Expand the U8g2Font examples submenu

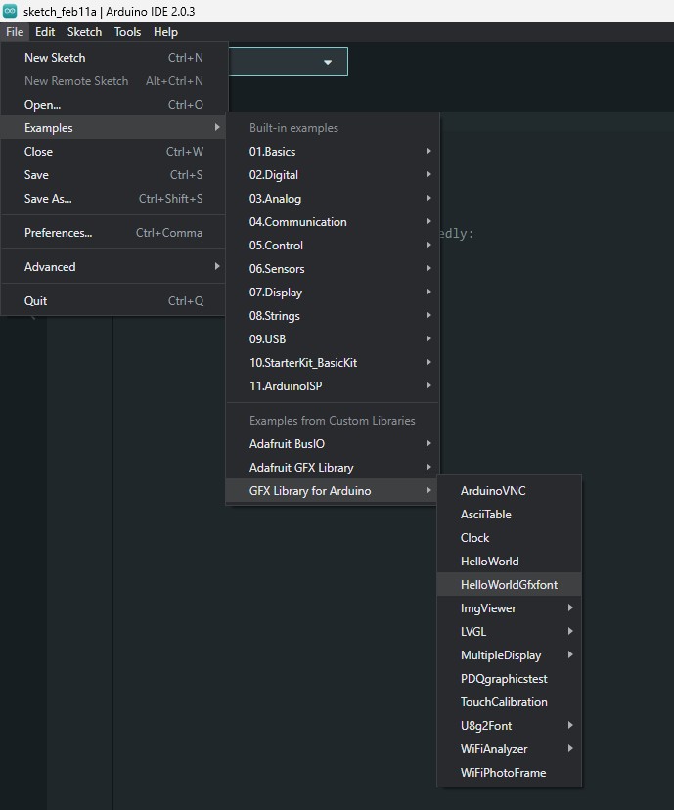click(510, 726)
